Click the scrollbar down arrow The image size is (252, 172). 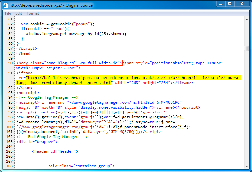tap(247, 167)
